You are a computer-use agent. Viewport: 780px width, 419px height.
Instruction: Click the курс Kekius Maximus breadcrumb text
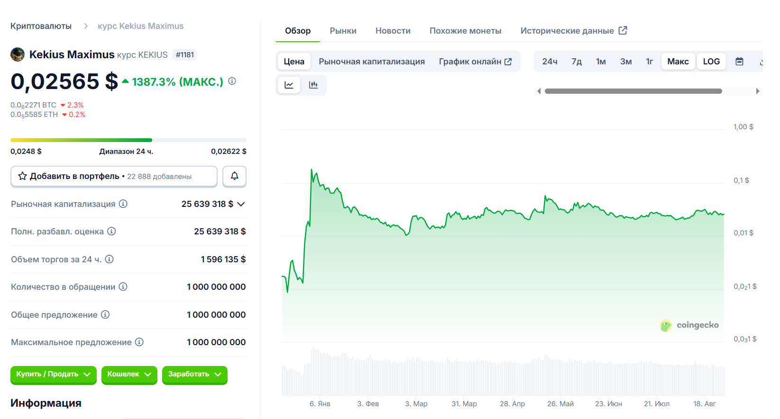point(140,26)
